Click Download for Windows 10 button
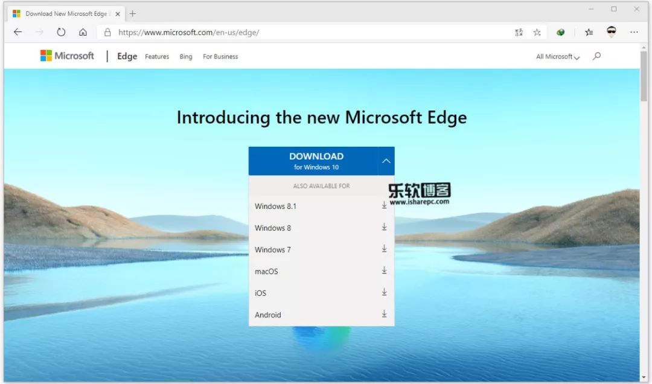 coord(313,161)
